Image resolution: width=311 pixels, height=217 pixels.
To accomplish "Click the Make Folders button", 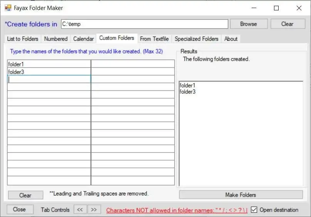I will [241, 195].
